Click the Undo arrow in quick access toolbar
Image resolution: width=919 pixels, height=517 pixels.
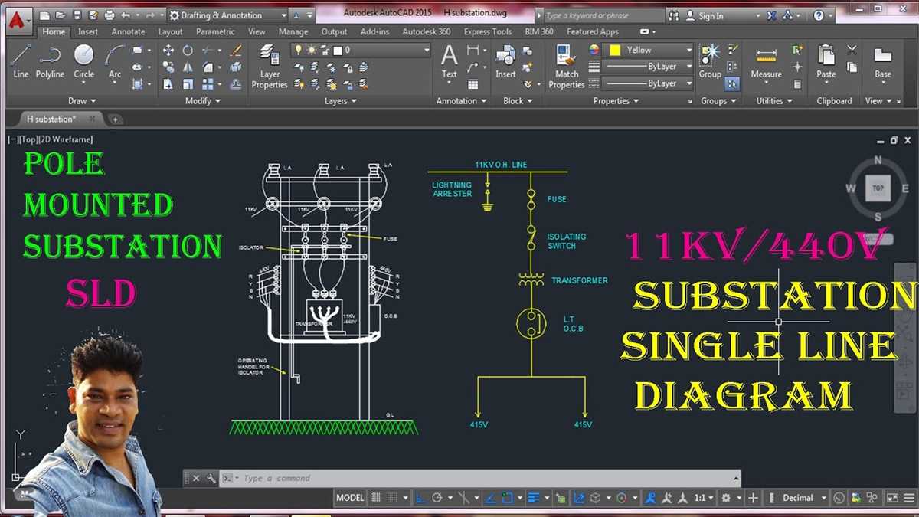[126, 15]
